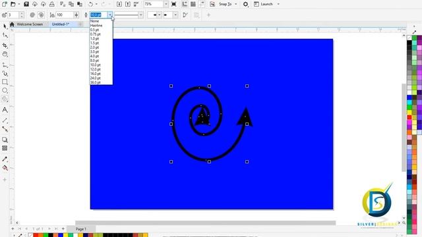Viewport: 422px width, 237px height.
Task: Expand the Snap To dropdown
Action: click(236, 5)
